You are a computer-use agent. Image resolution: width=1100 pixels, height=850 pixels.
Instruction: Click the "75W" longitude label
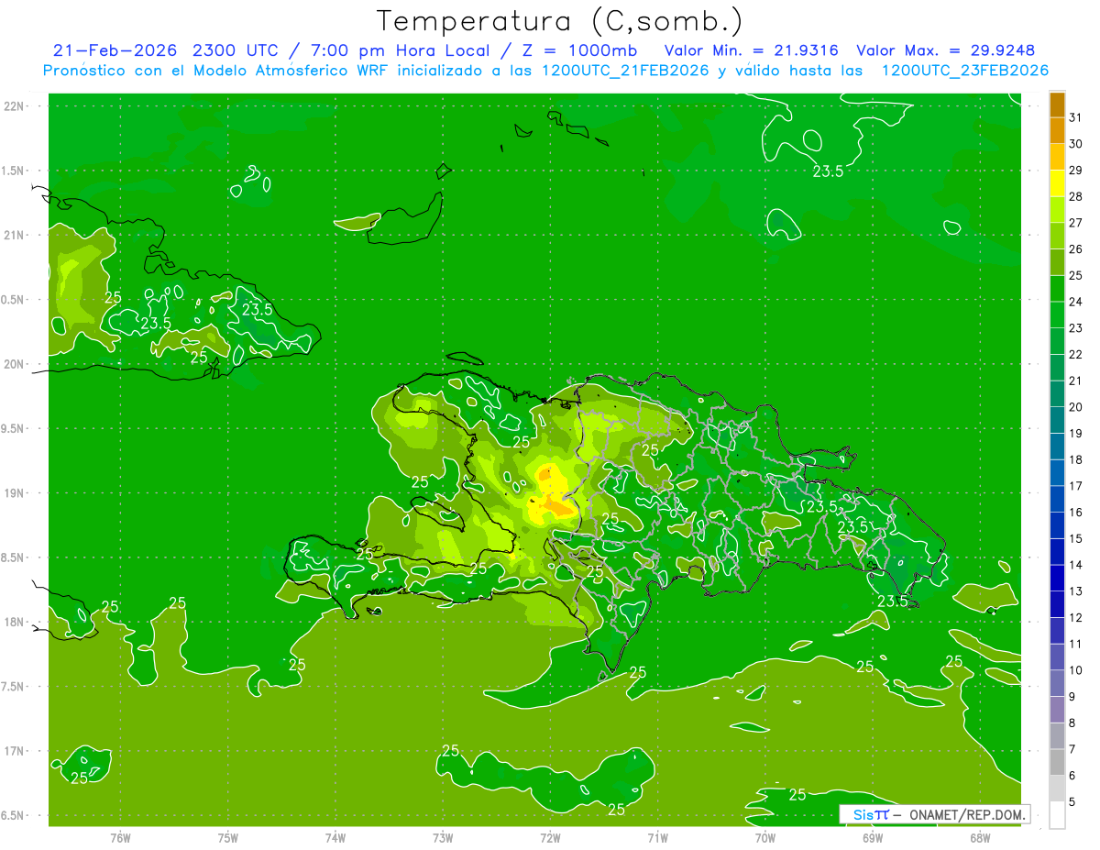(x=227, y=837)
